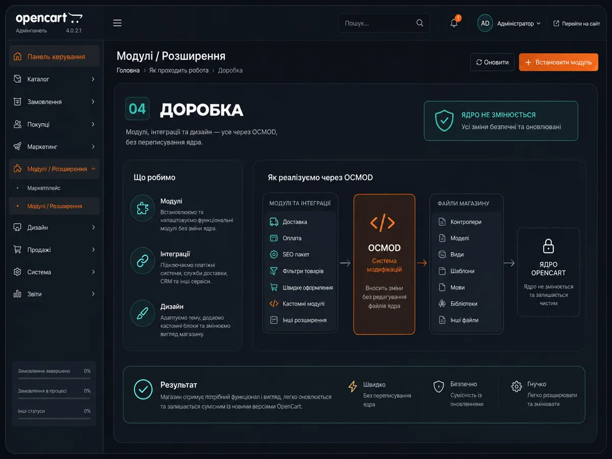Click the Оновити button
The height and width of the screenshot is (459, 612).
(492, 62)
